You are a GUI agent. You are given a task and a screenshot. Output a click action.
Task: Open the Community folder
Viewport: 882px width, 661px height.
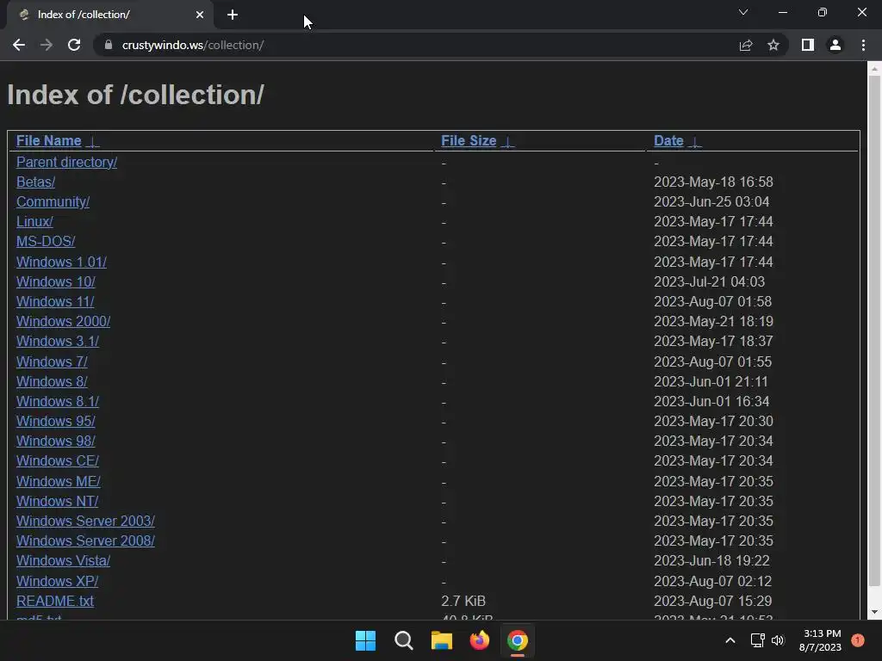tap(53, 201)
